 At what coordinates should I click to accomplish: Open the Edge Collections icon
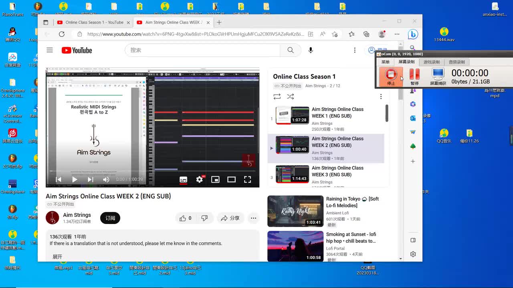click(366, 34)
